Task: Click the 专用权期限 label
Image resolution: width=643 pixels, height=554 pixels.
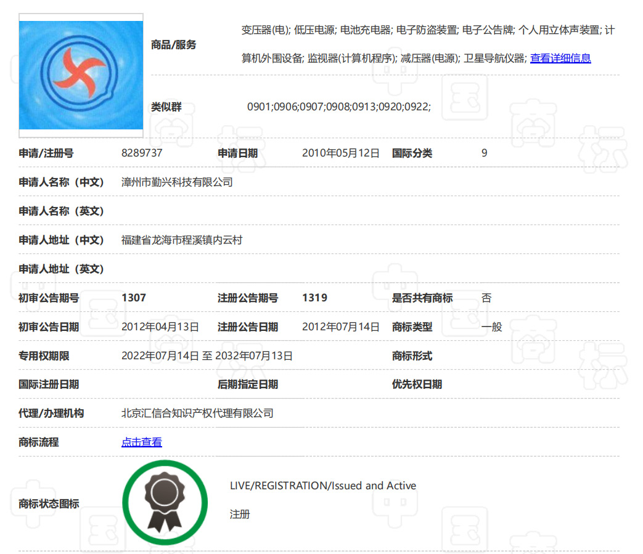Action: [44, 356]
